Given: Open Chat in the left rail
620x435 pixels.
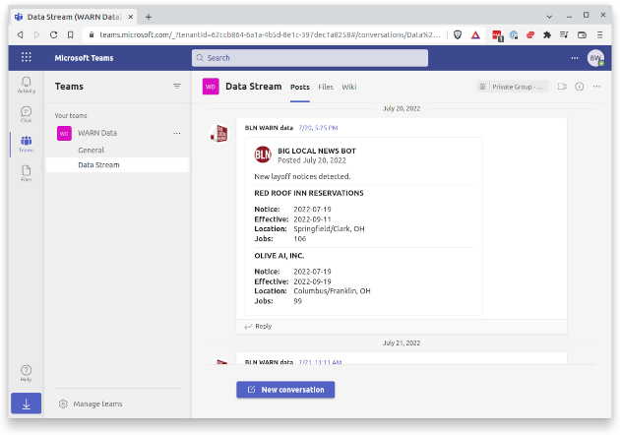Looking at the screenshot, I should pyautogui.click(x=27, y=114).
